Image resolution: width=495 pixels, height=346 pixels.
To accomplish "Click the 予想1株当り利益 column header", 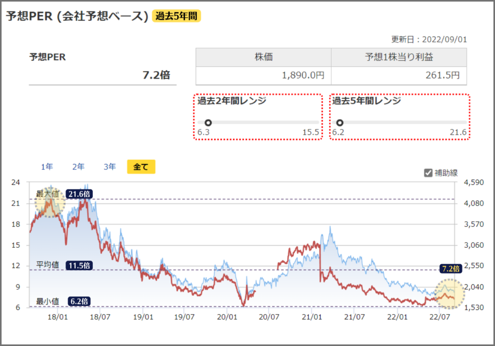I will 399,57.
